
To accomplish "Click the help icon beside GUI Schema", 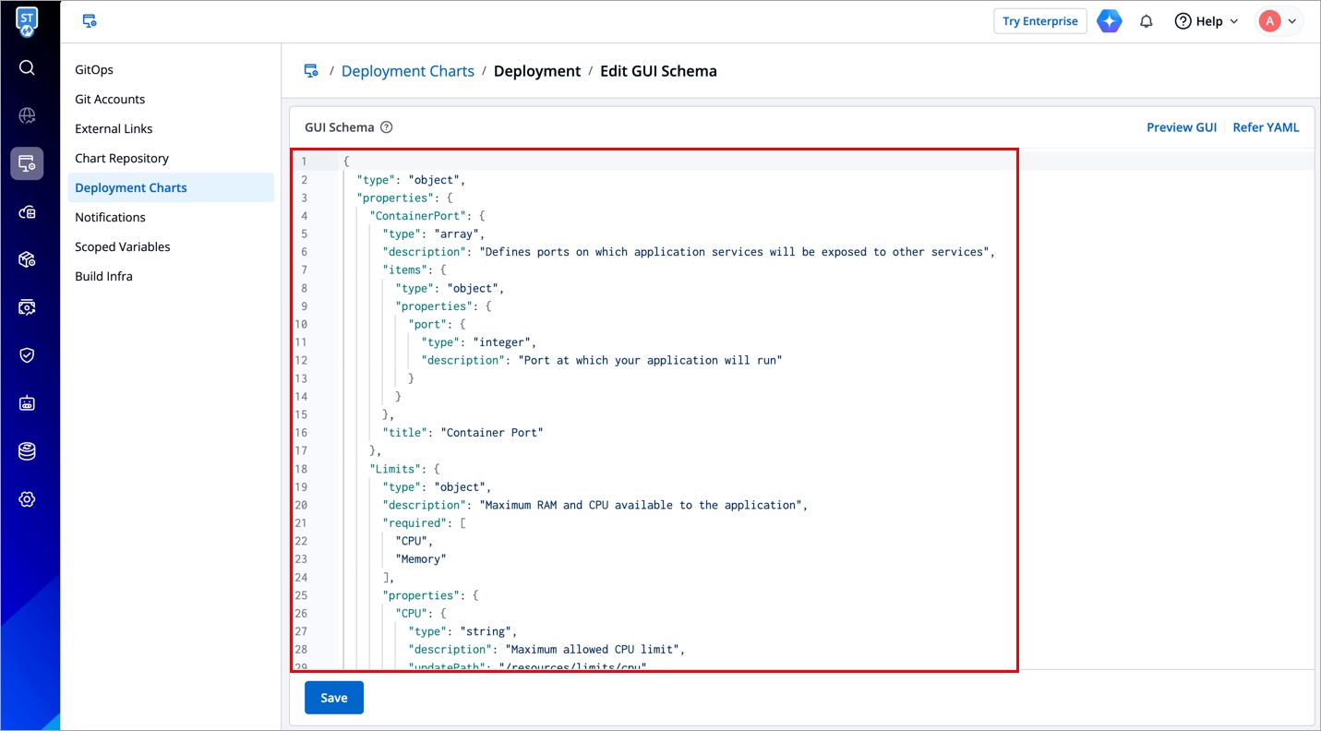I will click(x=387, y=127).
